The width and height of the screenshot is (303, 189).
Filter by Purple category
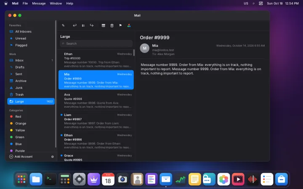tap(31, 150)
